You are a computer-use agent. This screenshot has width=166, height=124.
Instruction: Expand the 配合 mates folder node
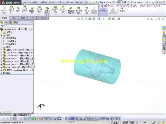coord(1,73)
